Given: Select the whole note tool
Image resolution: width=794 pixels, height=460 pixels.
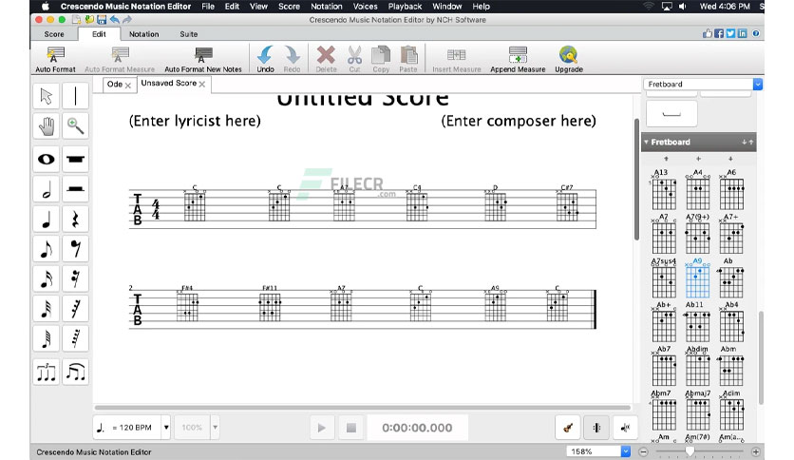Looking at the screenshot, I should [x=47, y=160].
